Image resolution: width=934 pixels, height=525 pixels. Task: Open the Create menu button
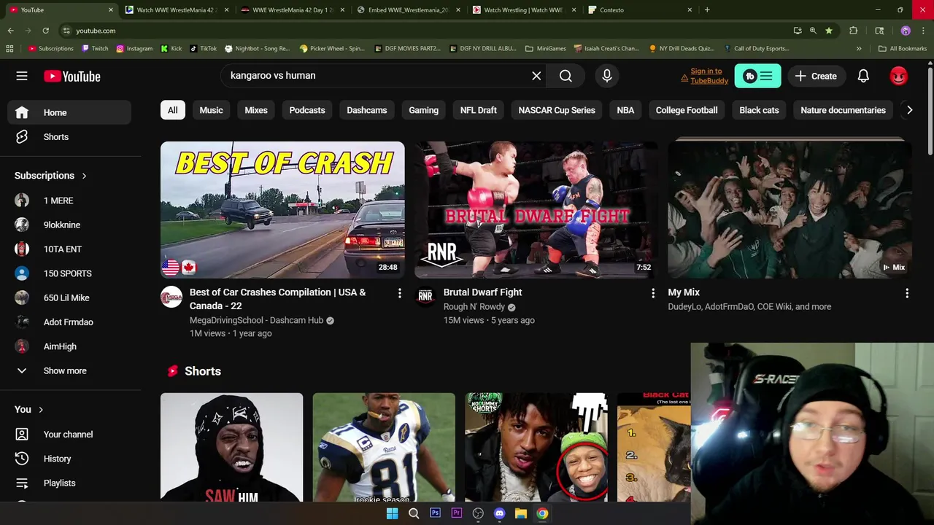pos(816,76)
